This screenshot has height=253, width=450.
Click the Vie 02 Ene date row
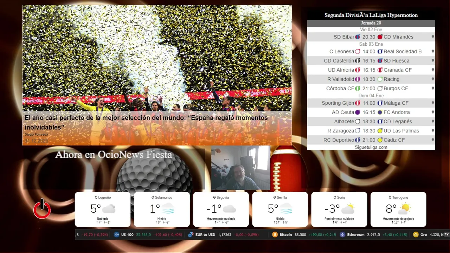(371, 30)
